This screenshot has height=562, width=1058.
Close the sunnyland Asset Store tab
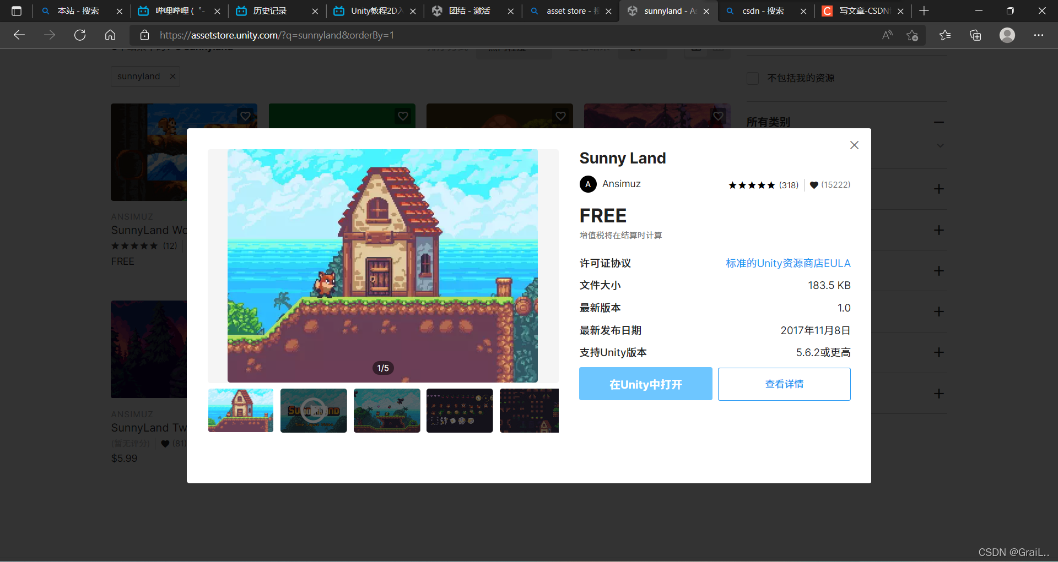pos(706,11)
